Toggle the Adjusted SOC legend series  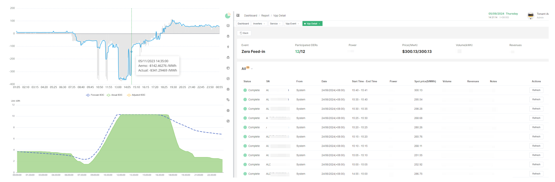tap(136, 95)
